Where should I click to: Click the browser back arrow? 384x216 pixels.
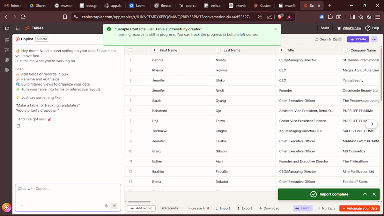coord(6,17)
